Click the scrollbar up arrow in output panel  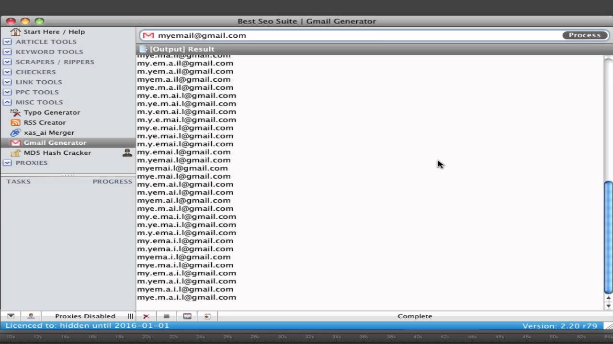[609, 298]
